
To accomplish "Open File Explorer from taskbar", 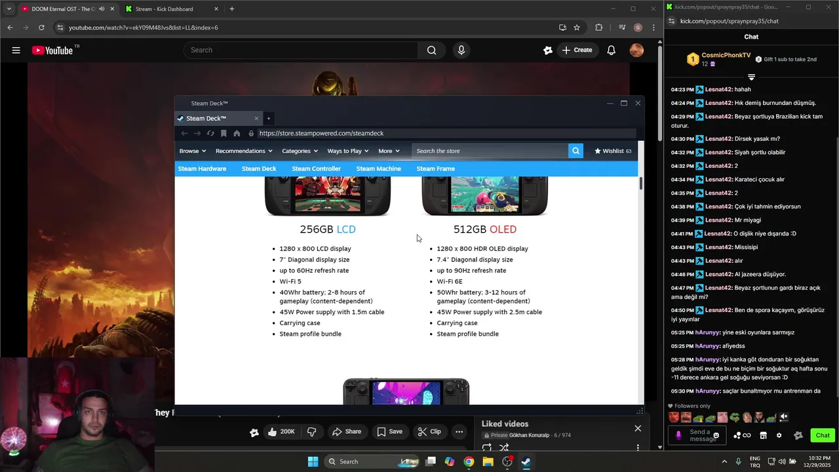I will 488,462.
